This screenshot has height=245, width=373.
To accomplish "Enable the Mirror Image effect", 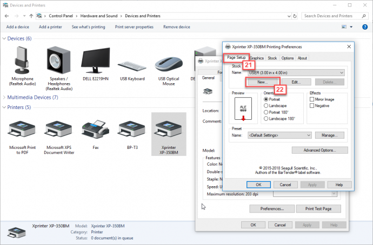I will click(312, 99).
